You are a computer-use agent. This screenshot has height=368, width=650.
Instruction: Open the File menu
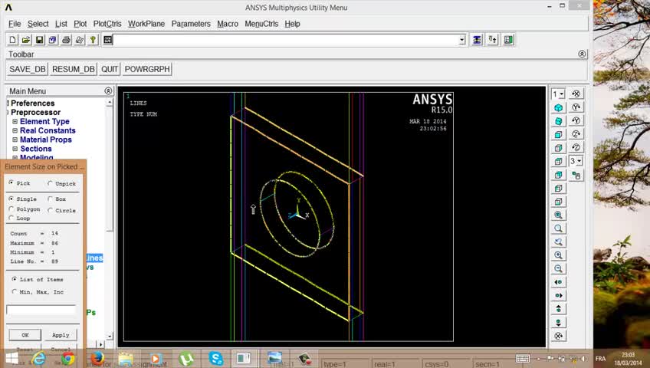(15, 24)
